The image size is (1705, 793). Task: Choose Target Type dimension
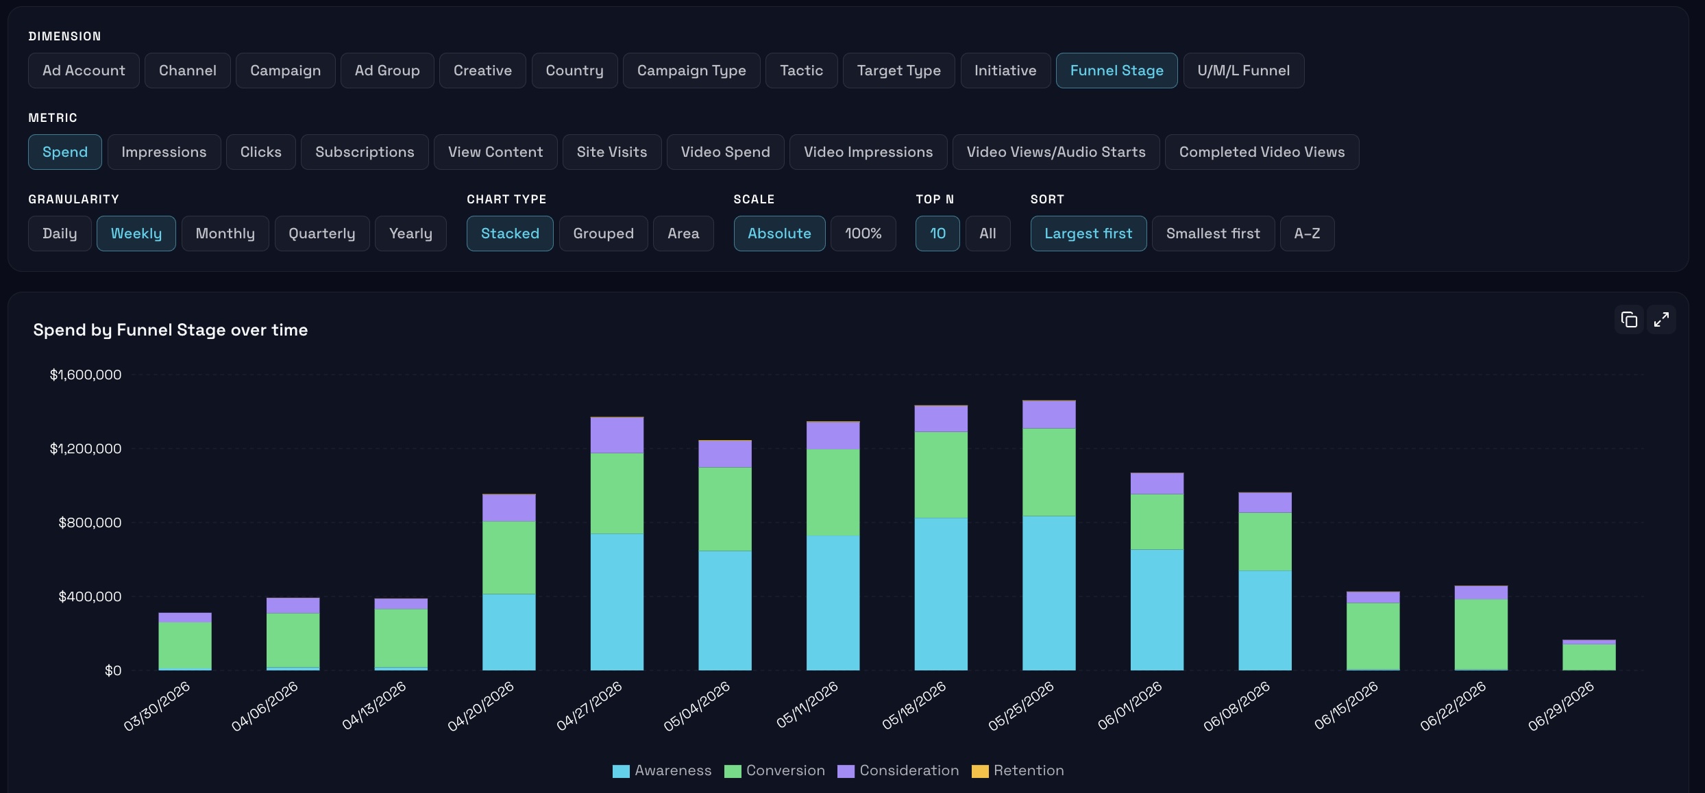click(898, 71)
